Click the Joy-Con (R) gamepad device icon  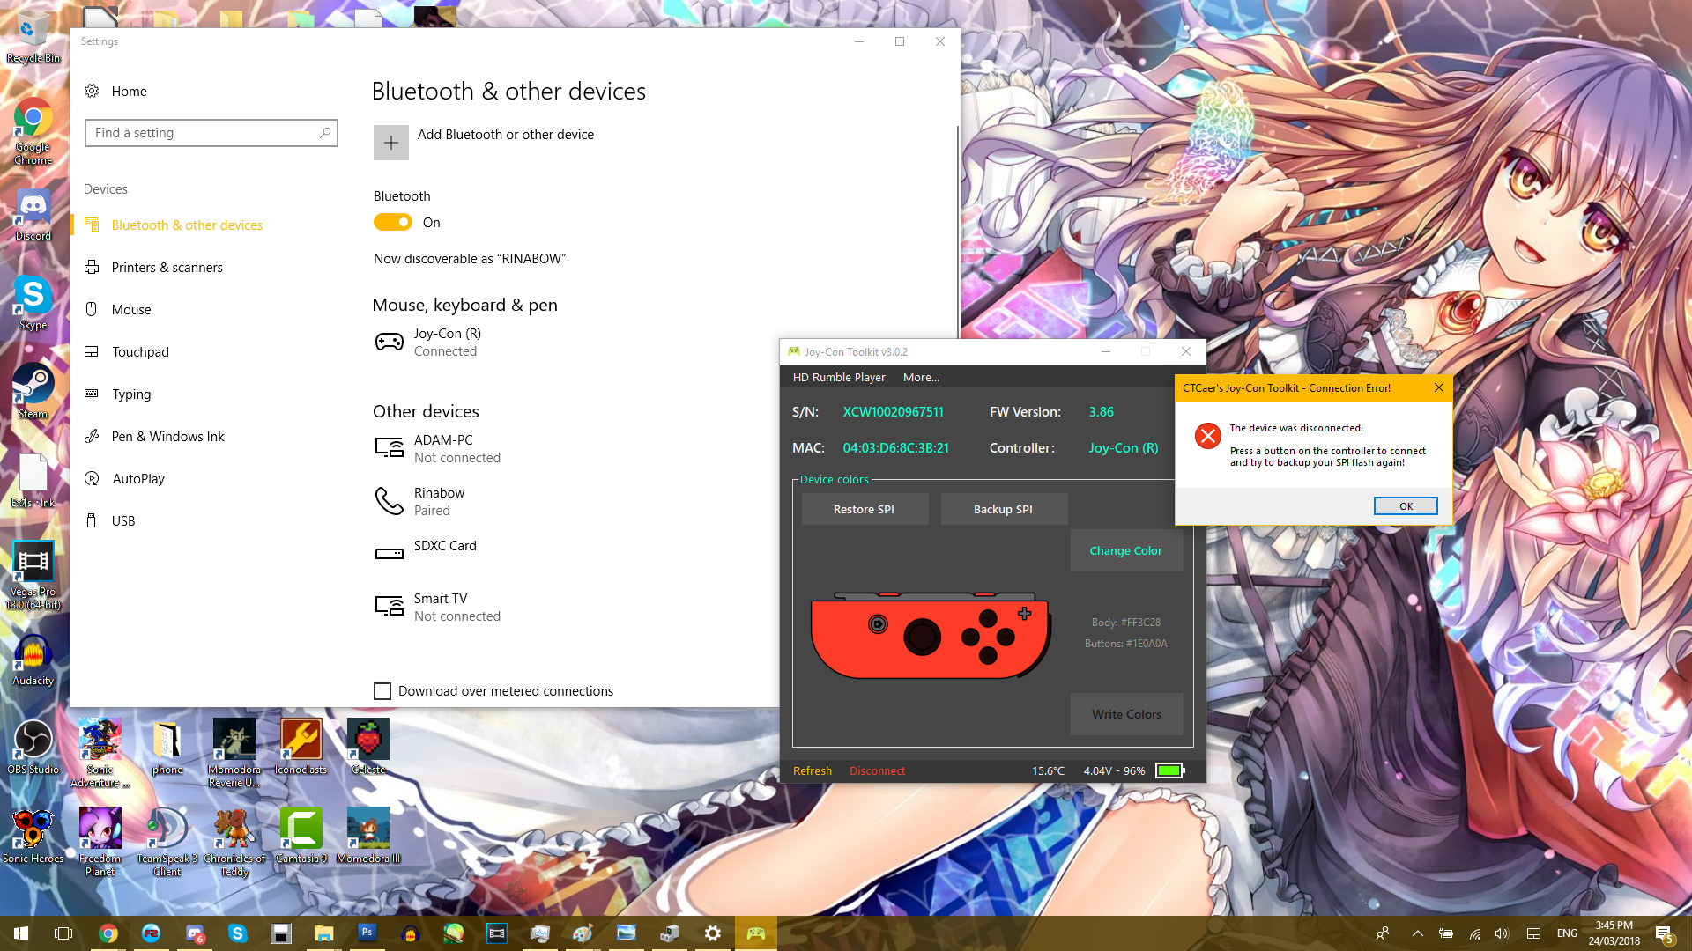click(390, 342)
